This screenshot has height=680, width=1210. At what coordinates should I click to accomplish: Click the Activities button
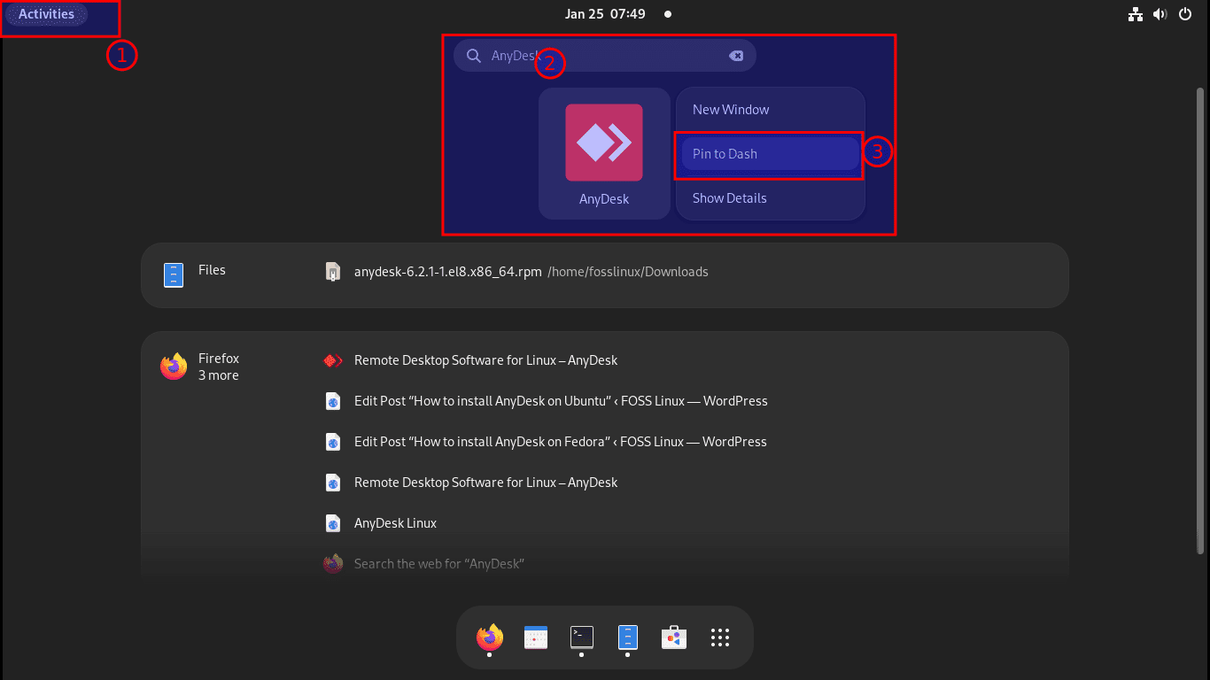click(46, 14)
